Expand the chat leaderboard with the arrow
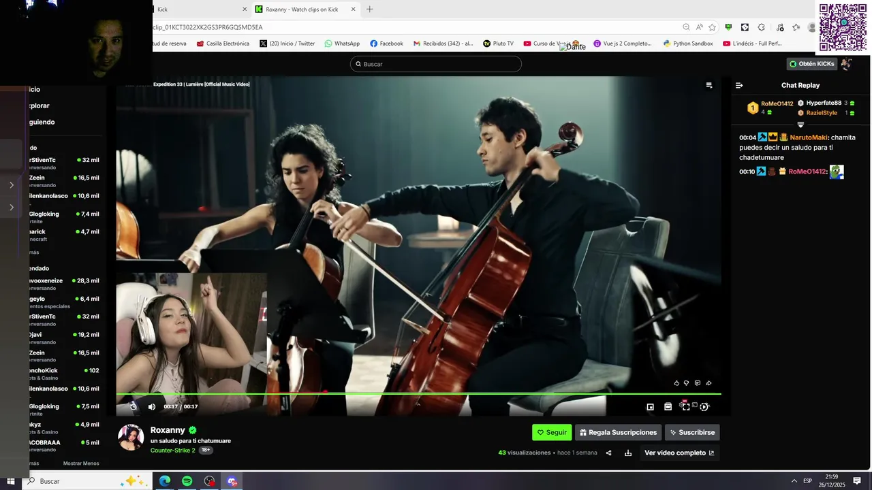 pyautogui.click(x=800, y=125)
